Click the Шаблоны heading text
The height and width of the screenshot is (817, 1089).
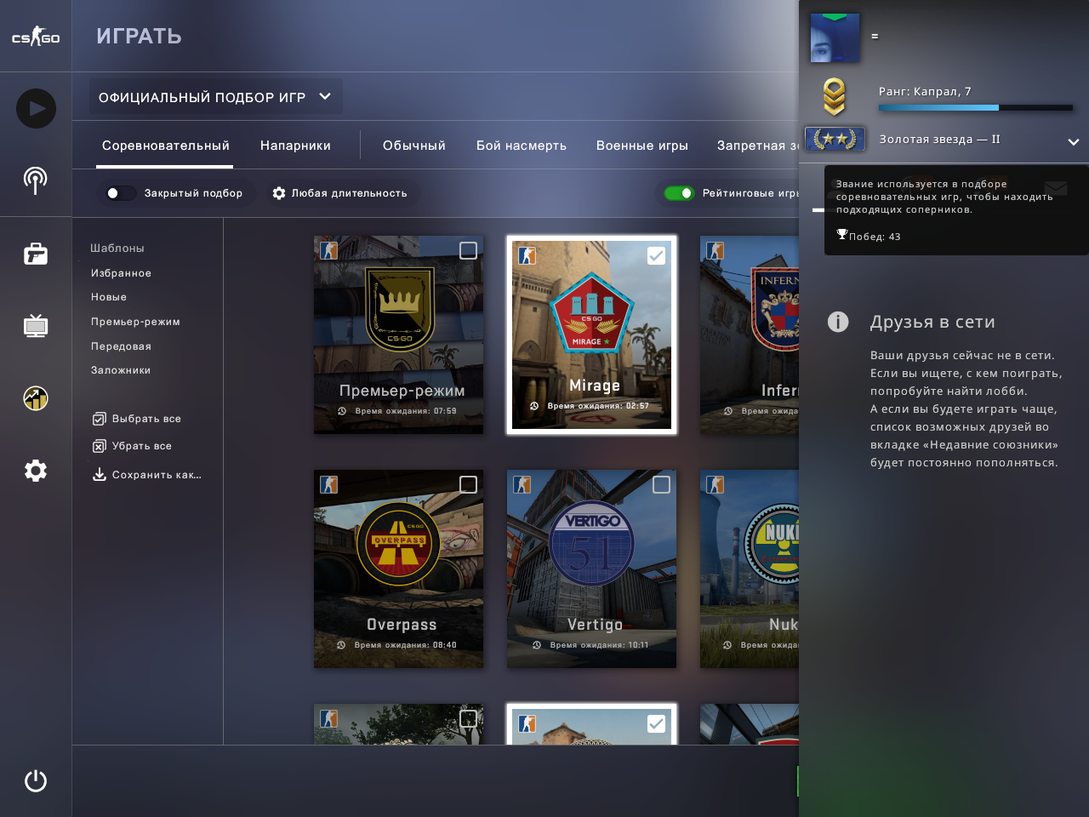pos(117,249)
